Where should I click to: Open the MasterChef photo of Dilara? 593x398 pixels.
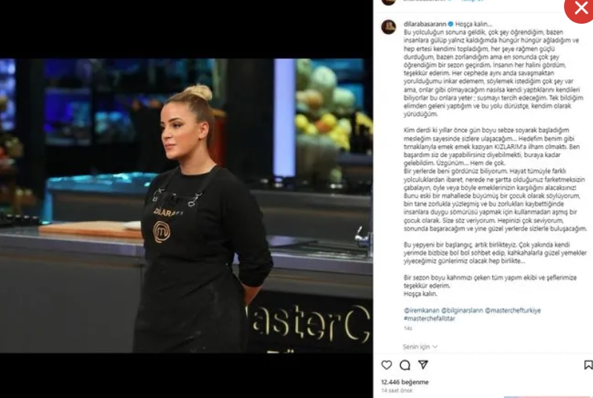pyautogui.click(x=187, y=205)
